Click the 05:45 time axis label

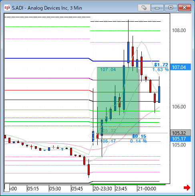[77, 189]
